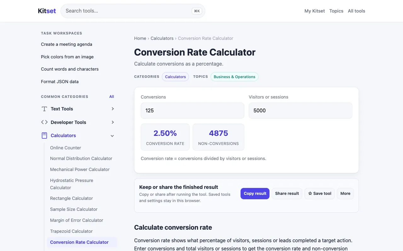Open Normal Distribution Calculator

point(81,158)
